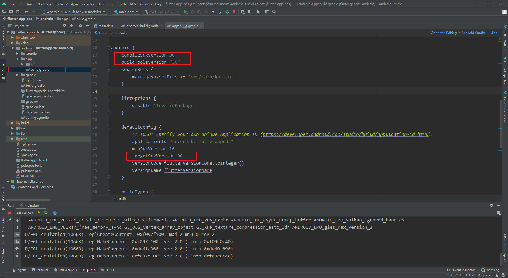Open the device selector dropdown
The width and height of the screenshot is (508, 278).
pyautogui.click(x=74, y=12)
